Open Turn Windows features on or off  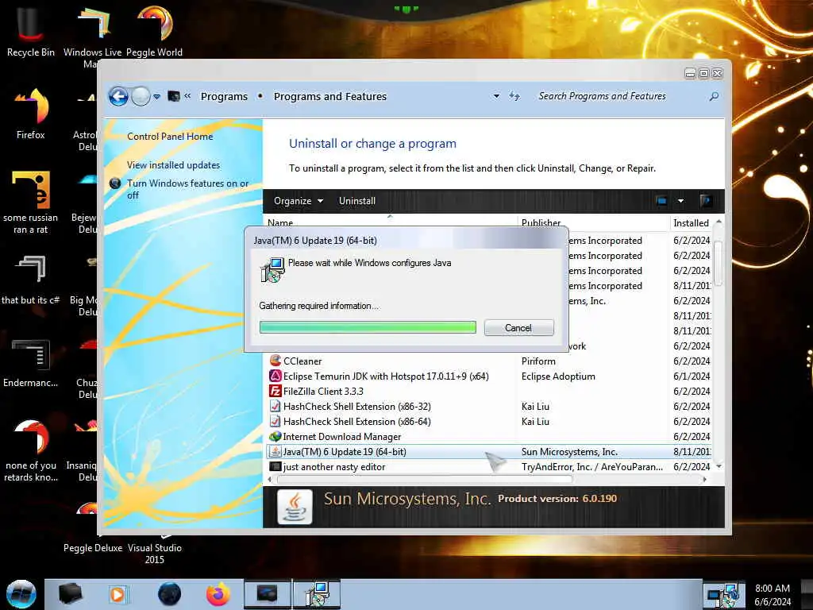tap(187, 189)
